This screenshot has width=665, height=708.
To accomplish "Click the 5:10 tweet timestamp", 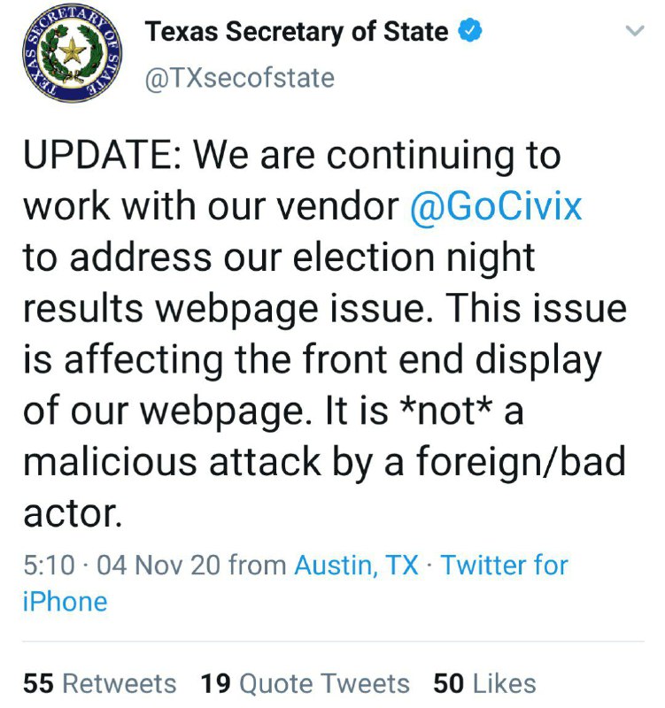I will pyautogui.click(x=49, y=566).
